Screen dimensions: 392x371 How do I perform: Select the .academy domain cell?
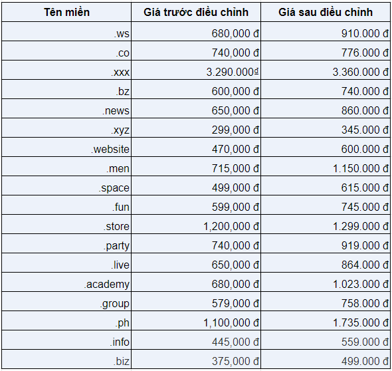(x=66, y=282)
